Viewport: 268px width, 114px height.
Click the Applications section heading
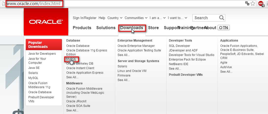tap(229, 41)
